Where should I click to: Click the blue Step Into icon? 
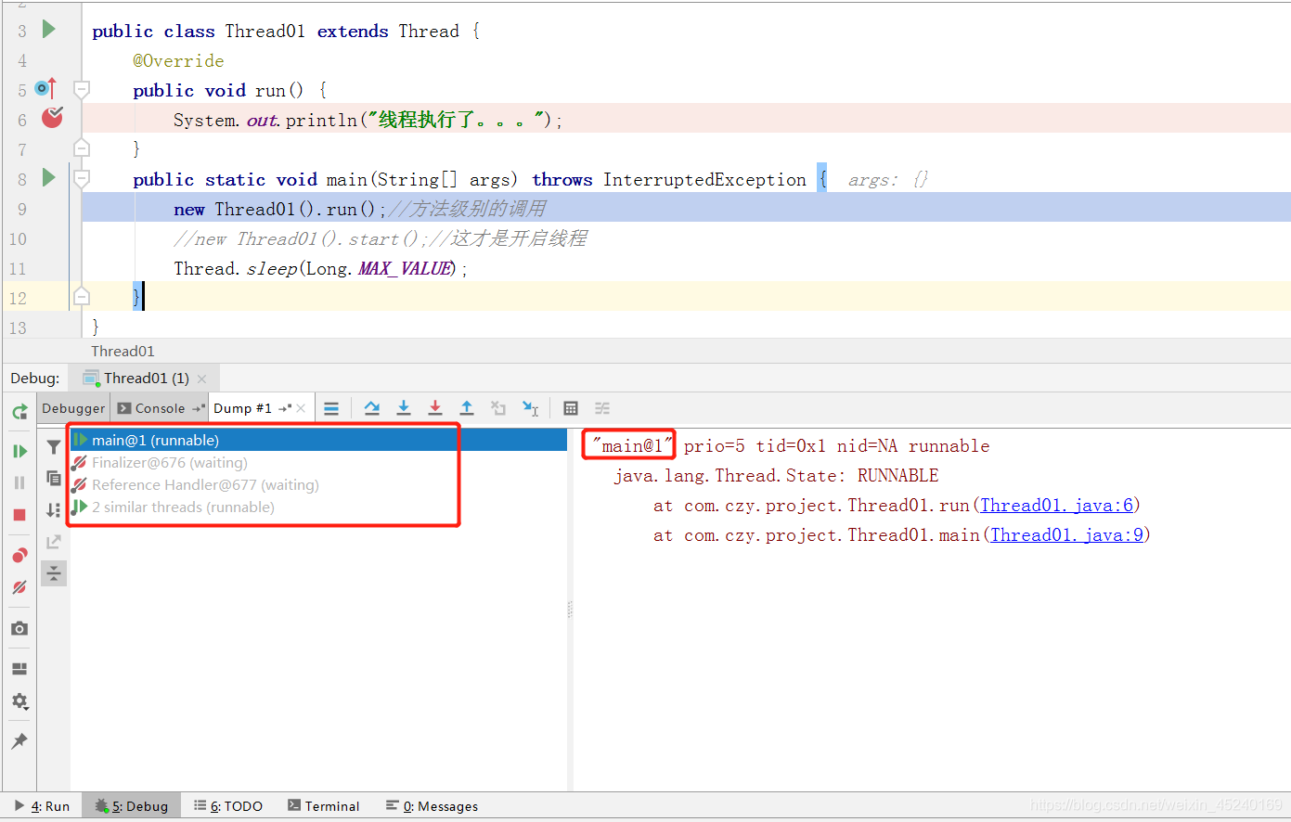pyautogui.click(x=404, y=408)
